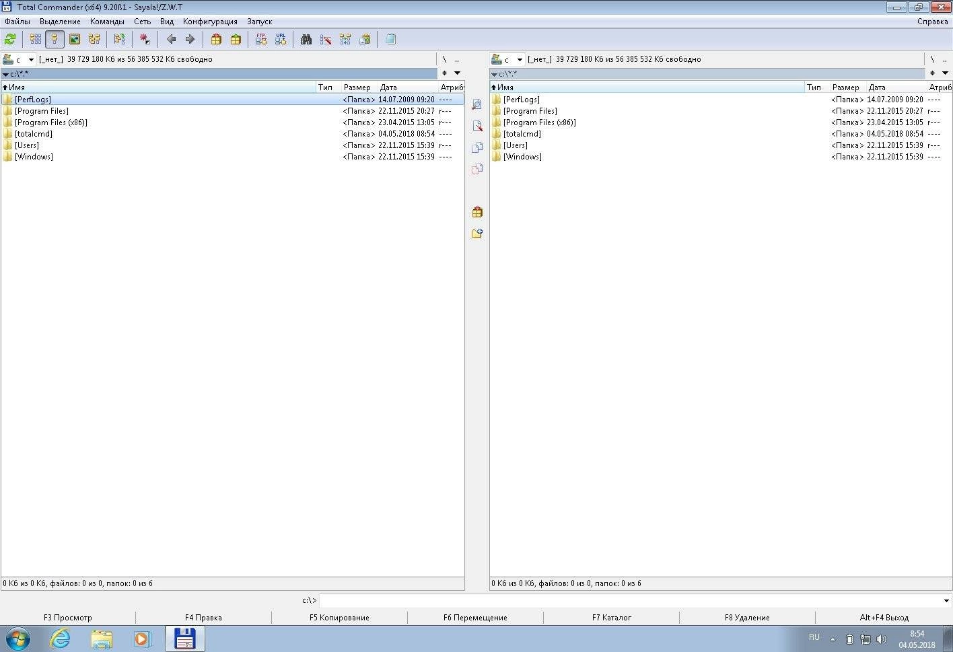Select [Users] folder in right panel
This screenshot has width=953, height=652.
tap(721, 145)
